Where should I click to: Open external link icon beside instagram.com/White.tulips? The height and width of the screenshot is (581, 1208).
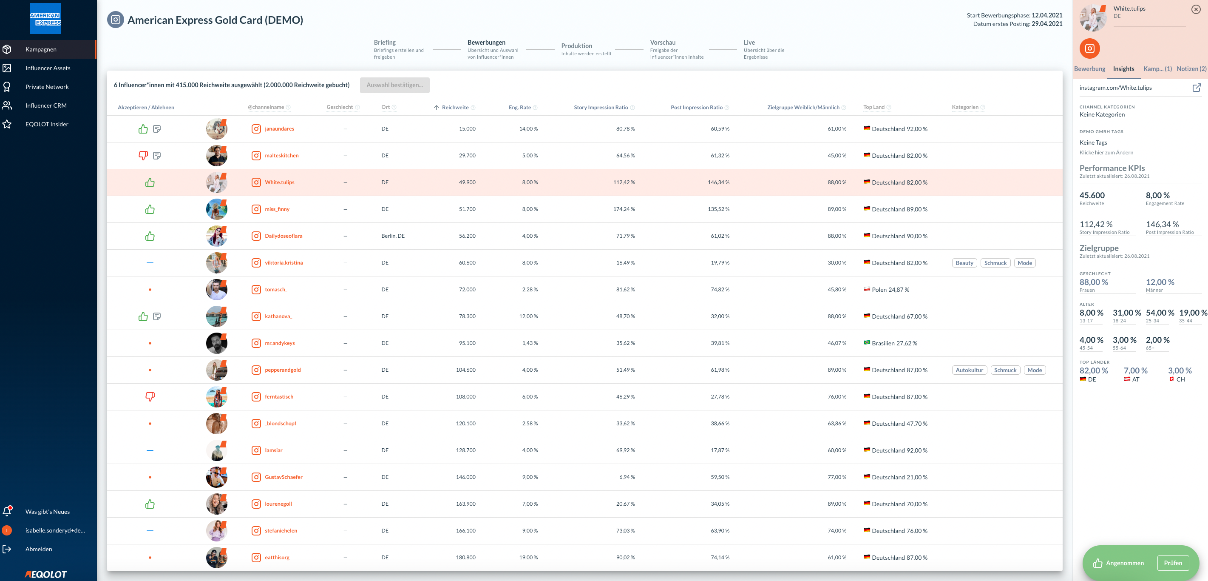(1197, 88)
